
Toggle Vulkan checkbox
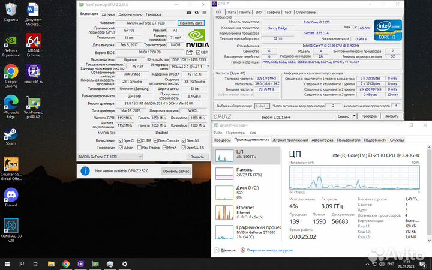(x=121, y=148)
